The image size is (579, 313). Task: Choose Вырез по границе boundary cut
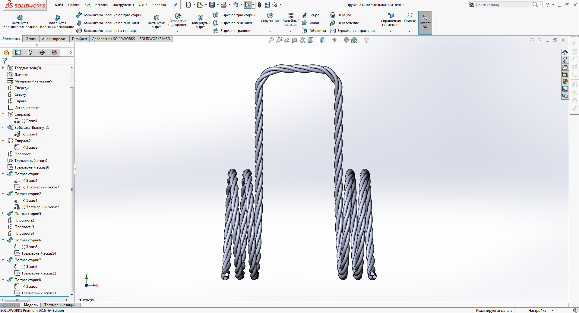point(231,31)
